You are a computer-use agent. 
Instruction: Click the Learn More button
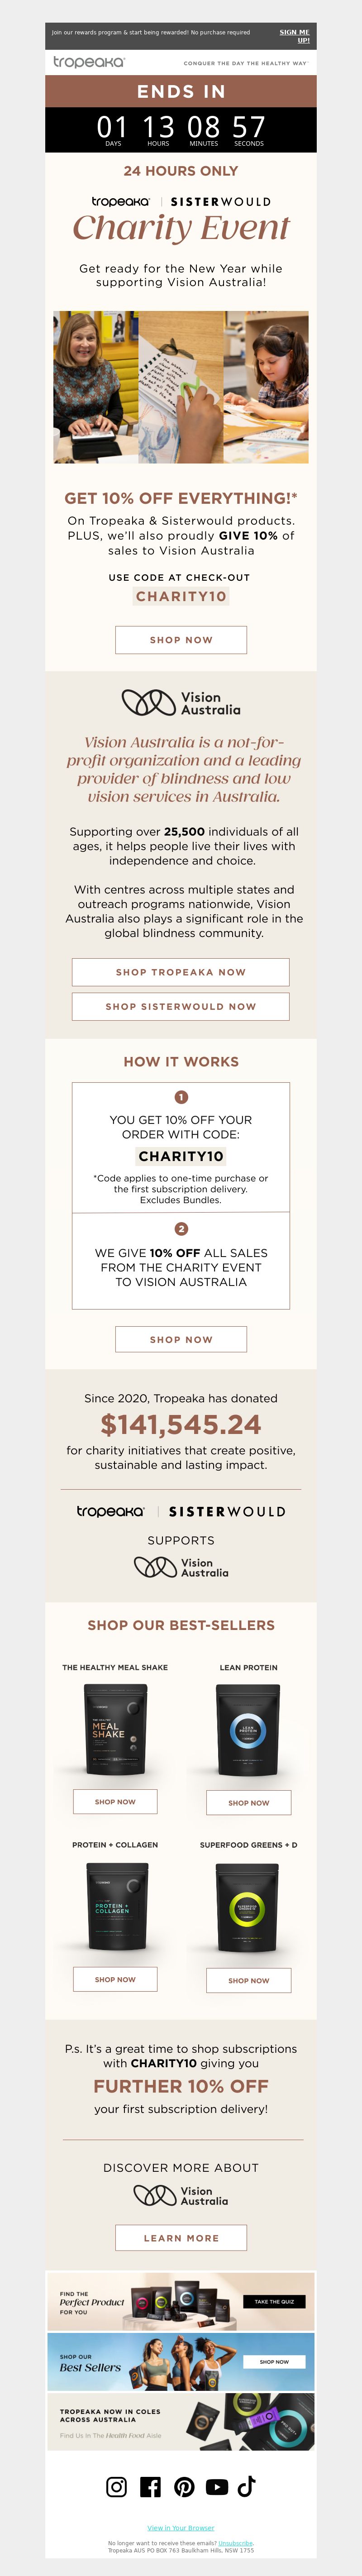coord(181,2238)
